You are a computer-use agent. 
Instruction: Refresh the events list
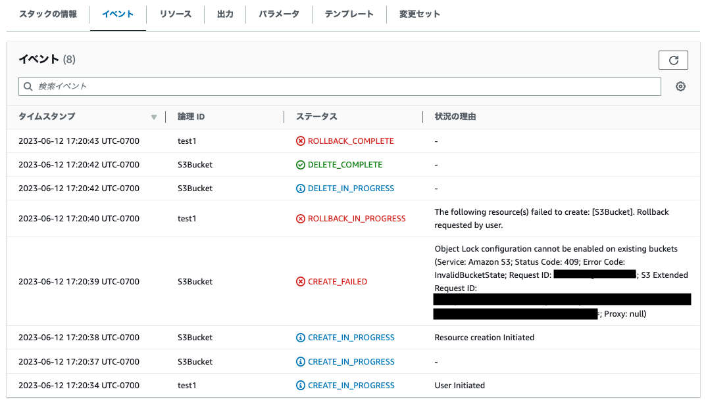click(672, 60)
